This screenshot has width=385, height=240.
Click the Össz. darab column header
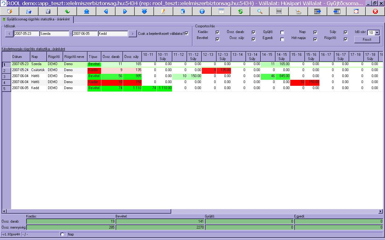pos(112,56)
